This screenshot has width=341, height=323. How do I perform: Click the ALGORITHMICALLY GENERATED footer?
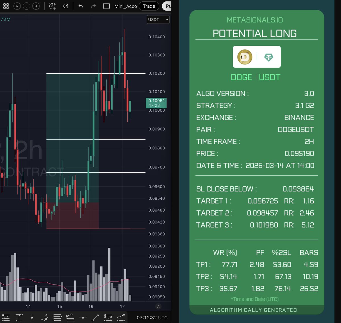click(x=253, y=310)
